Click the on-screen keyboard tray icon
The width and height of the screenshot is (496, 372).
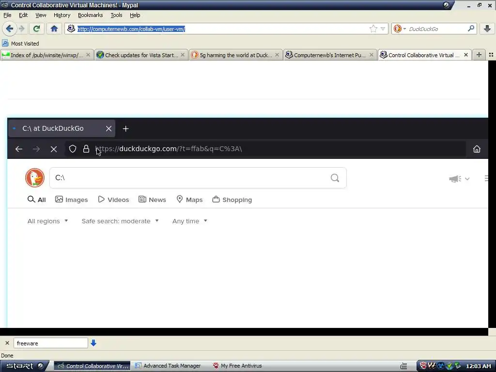pyautogui.click(x=403, y=366)
